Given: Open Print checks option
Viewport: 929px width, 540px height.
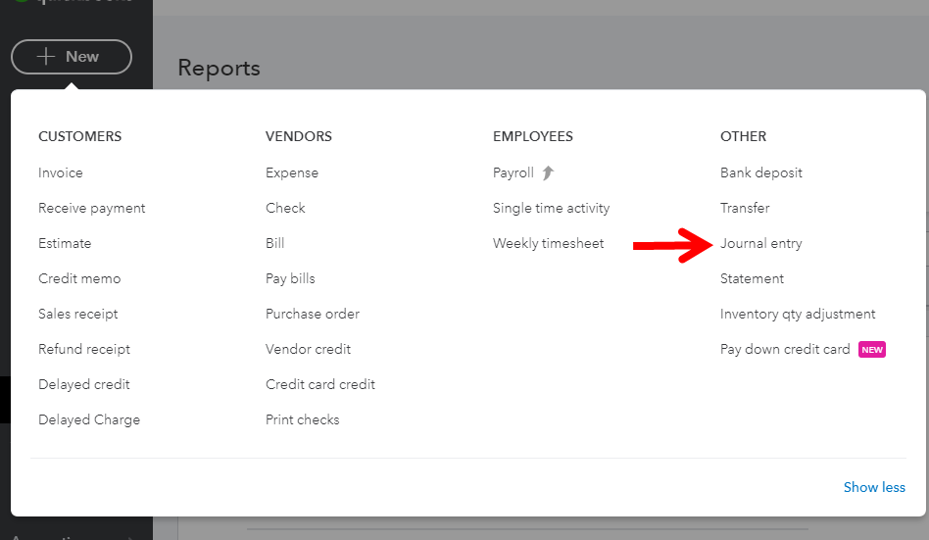Looking at the screenshot, I should (x=302, y=419).
